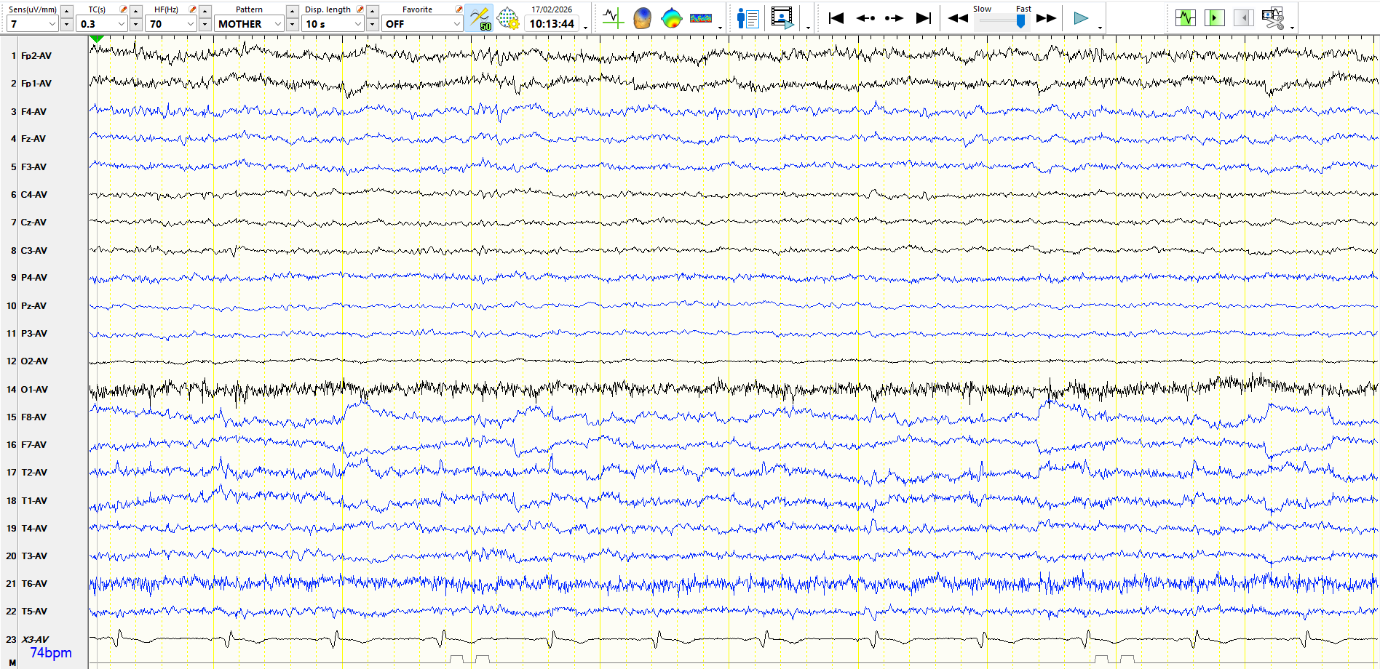This screenshot has height=669, width=1380.
Task: Click the 3D head brain map icon
Action: [x=642, y=17]
